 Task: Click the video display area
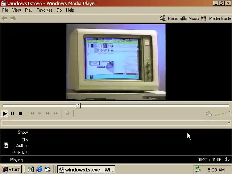116,62
